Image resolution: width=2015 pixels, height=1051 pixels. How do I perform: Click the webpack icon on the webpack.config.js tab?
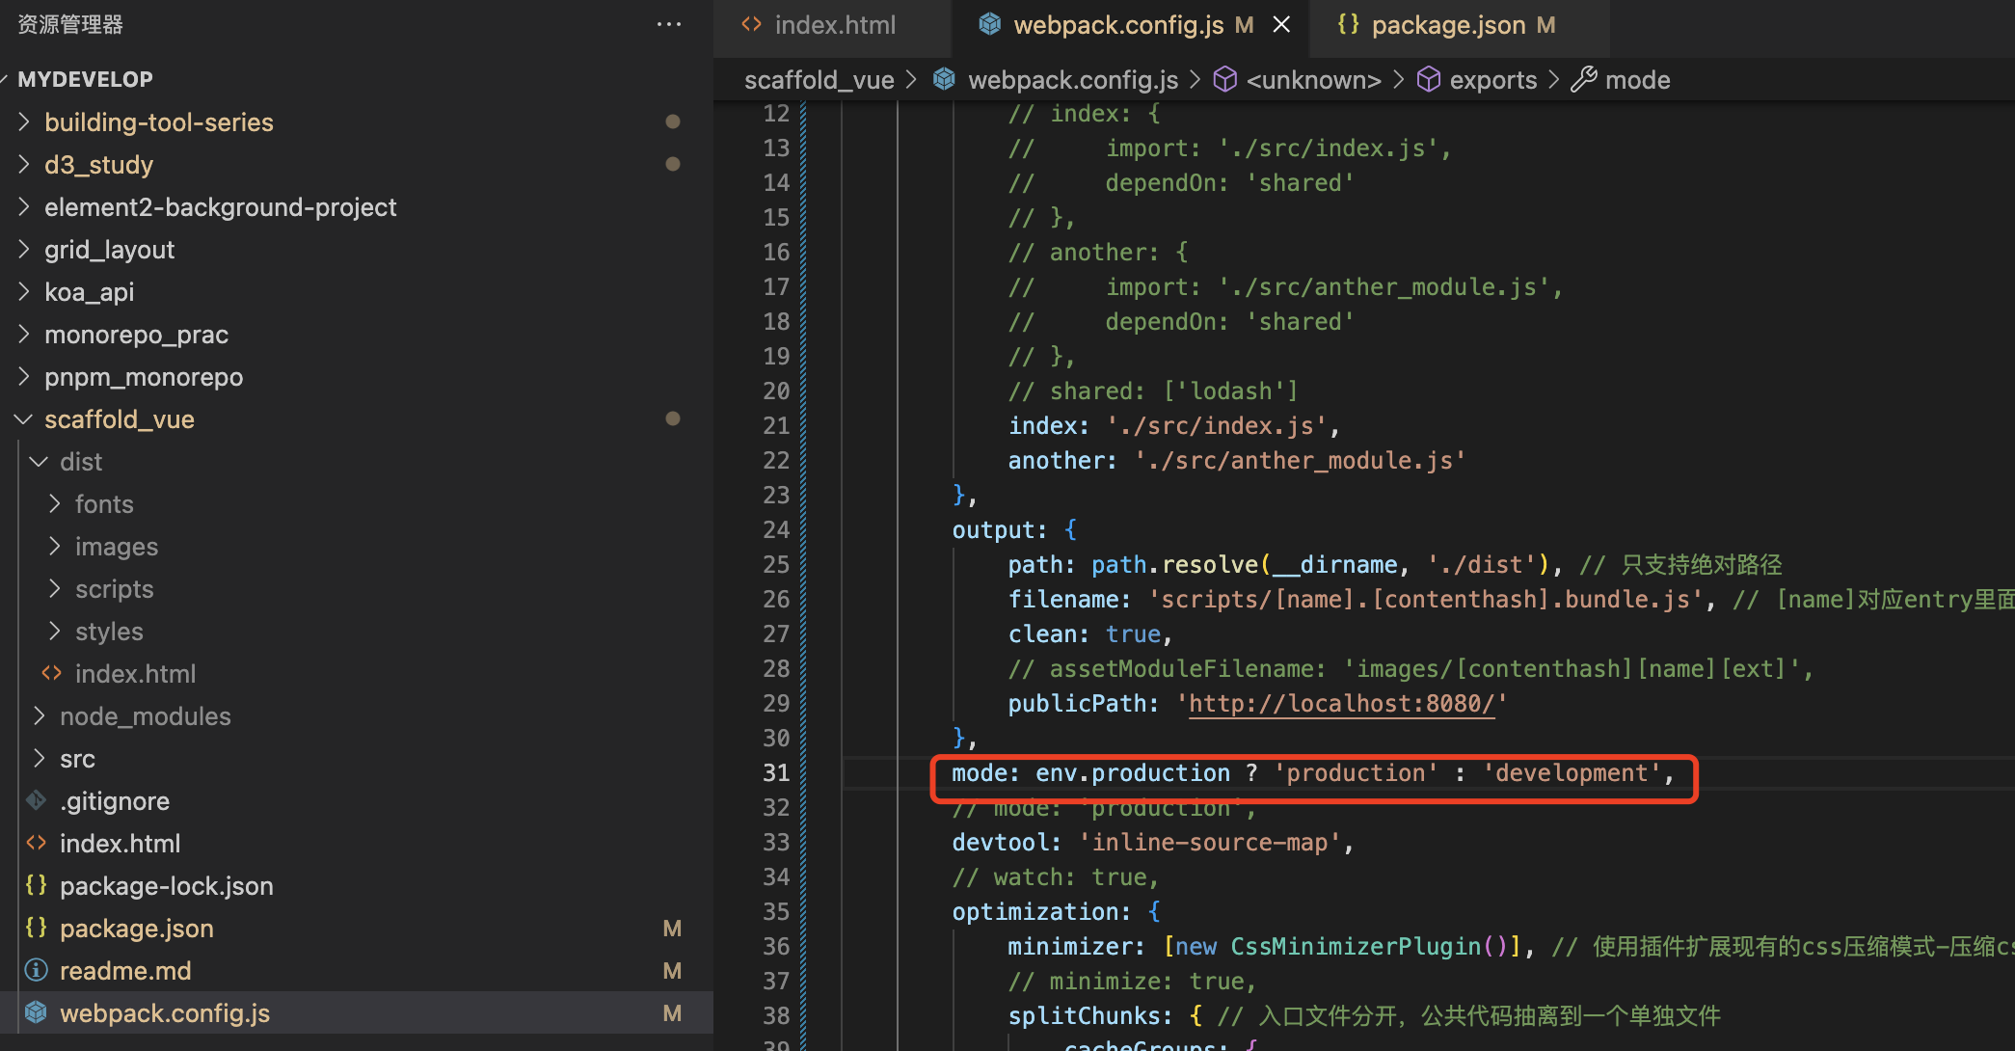click(x=989, y=24)
